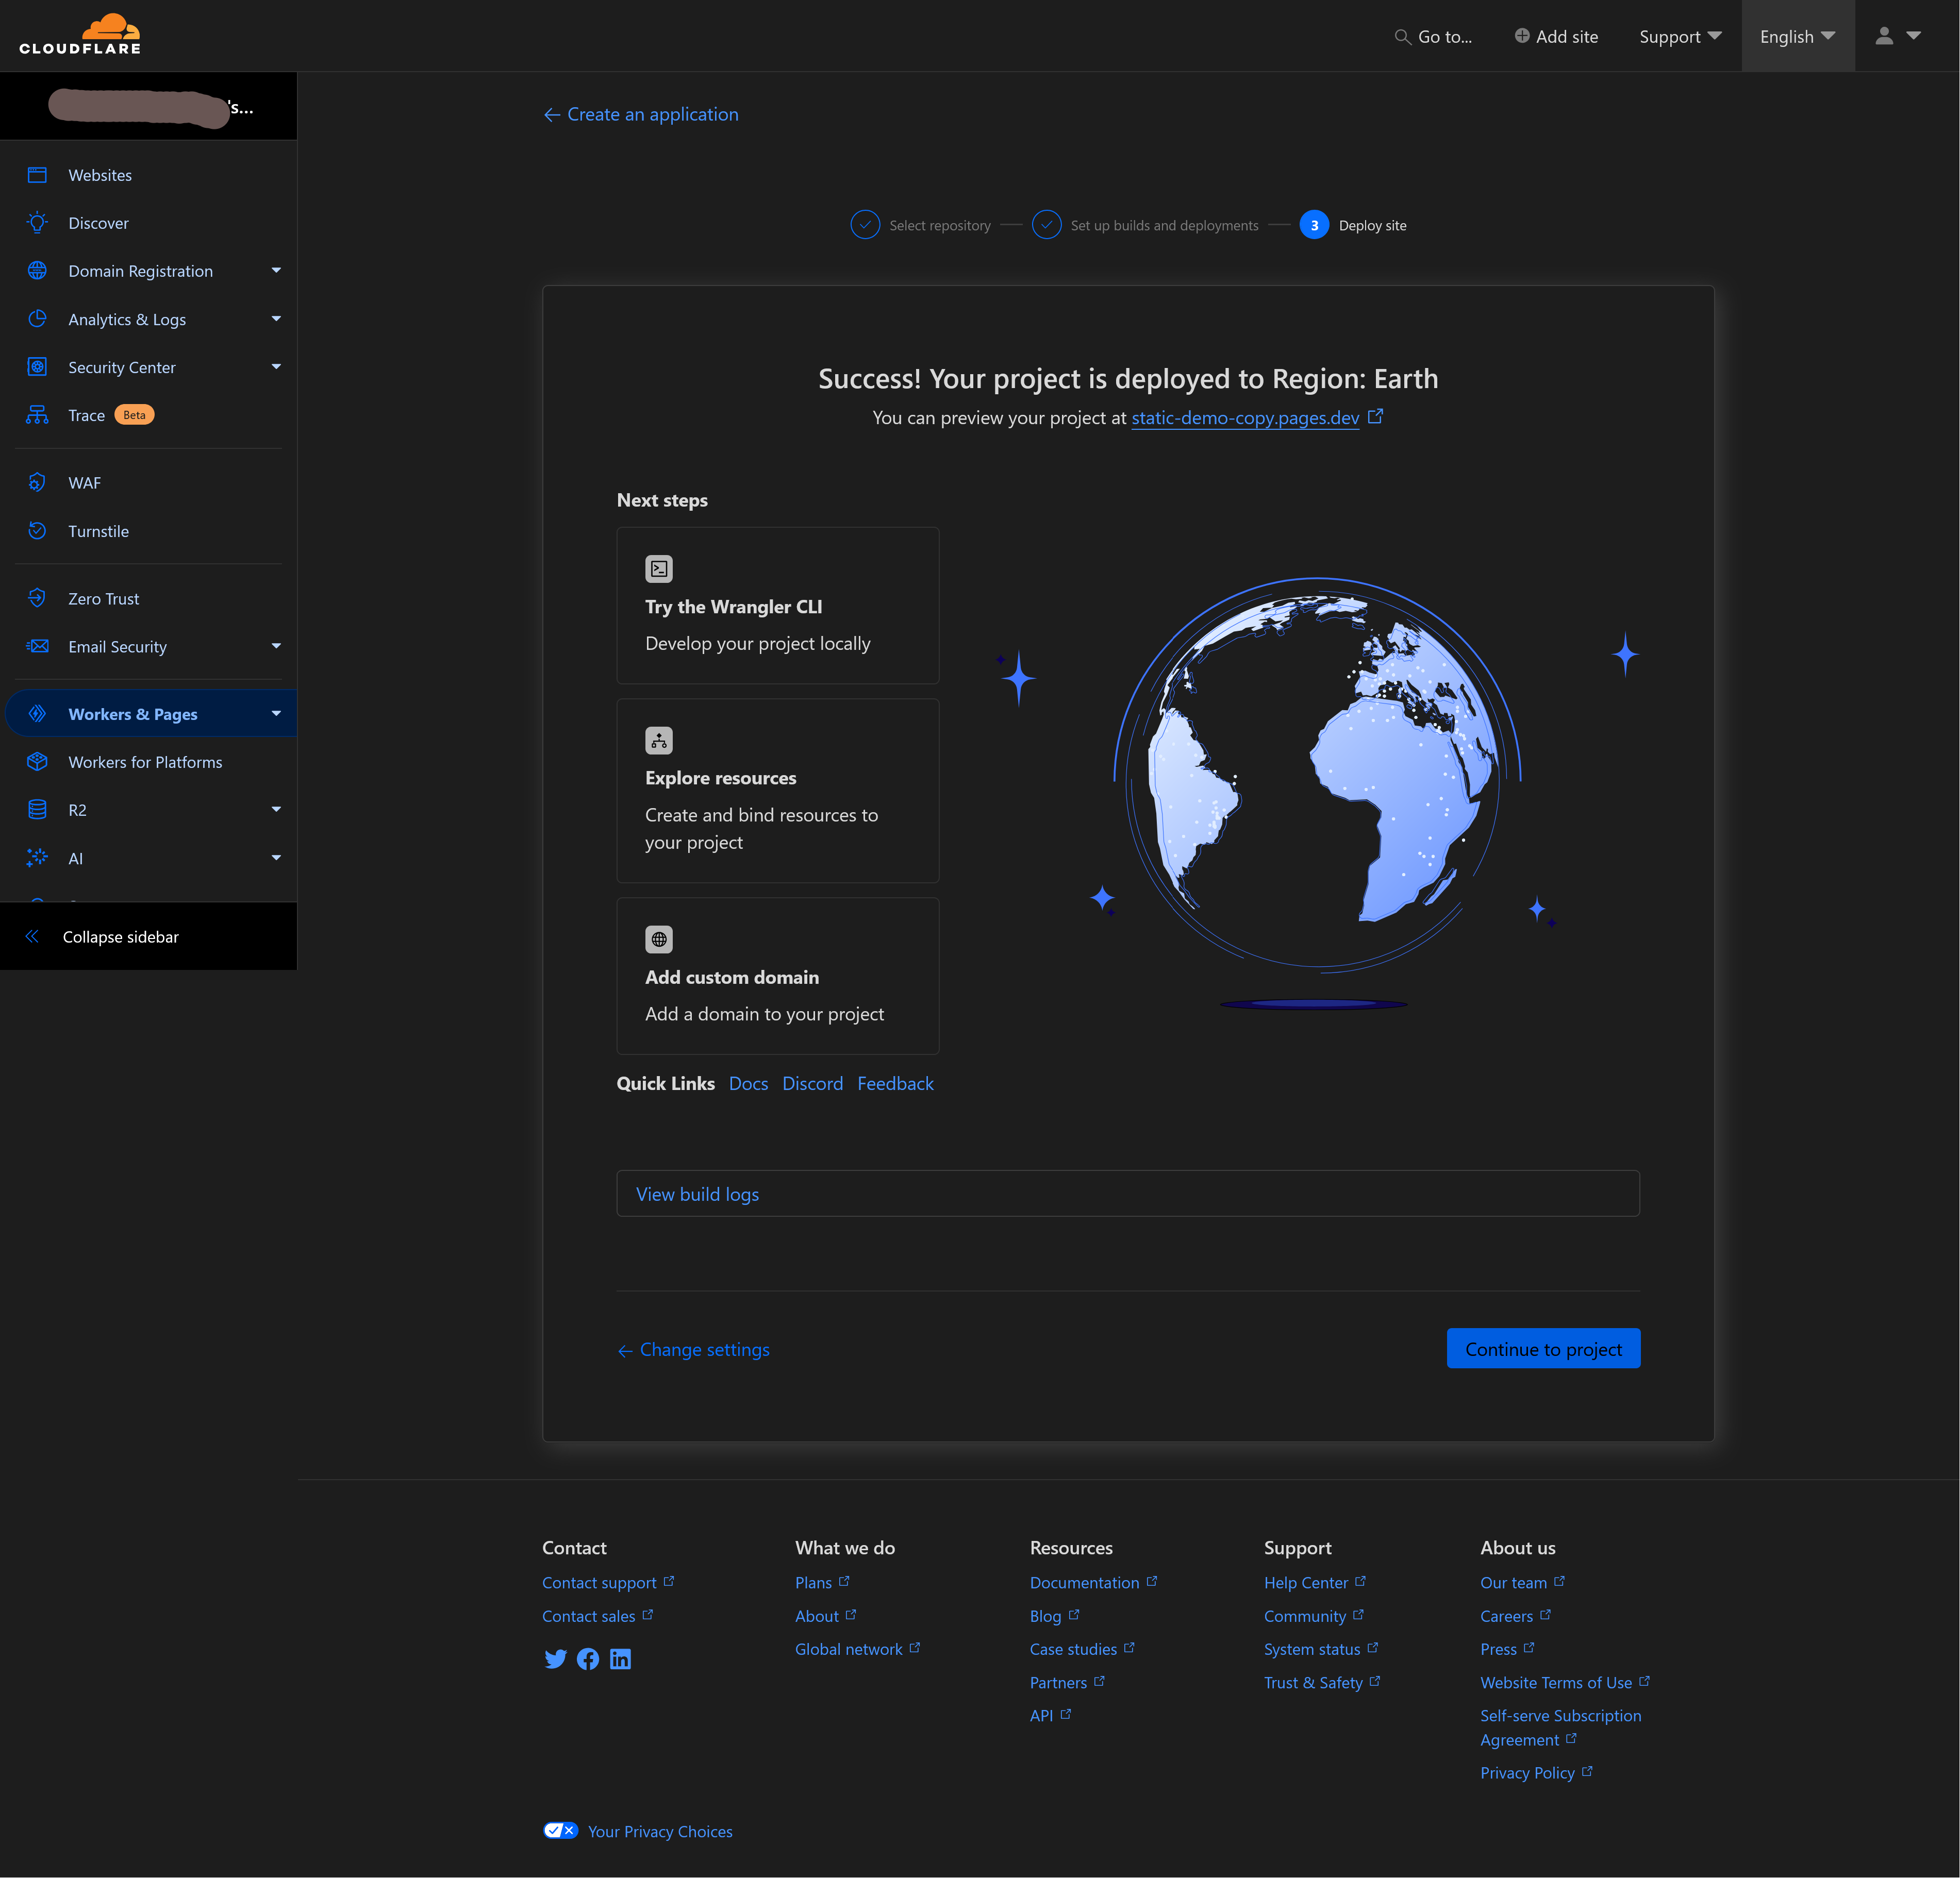Select Trace Beta in the sidebar
The height and width of the screenshot is (1878, 1960).
tap(86, 414)
